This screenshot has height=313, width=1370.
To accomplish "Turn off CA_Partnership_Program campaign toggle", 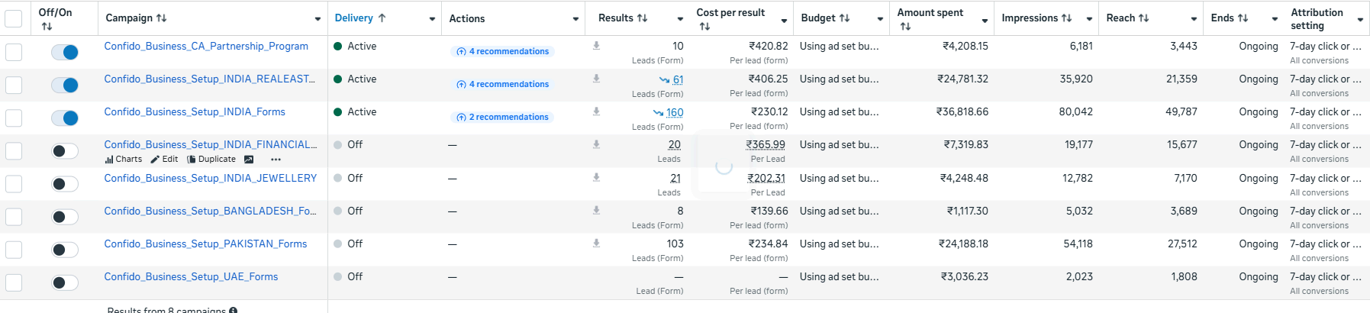I will pyautogui.click(x=65, y=52).
